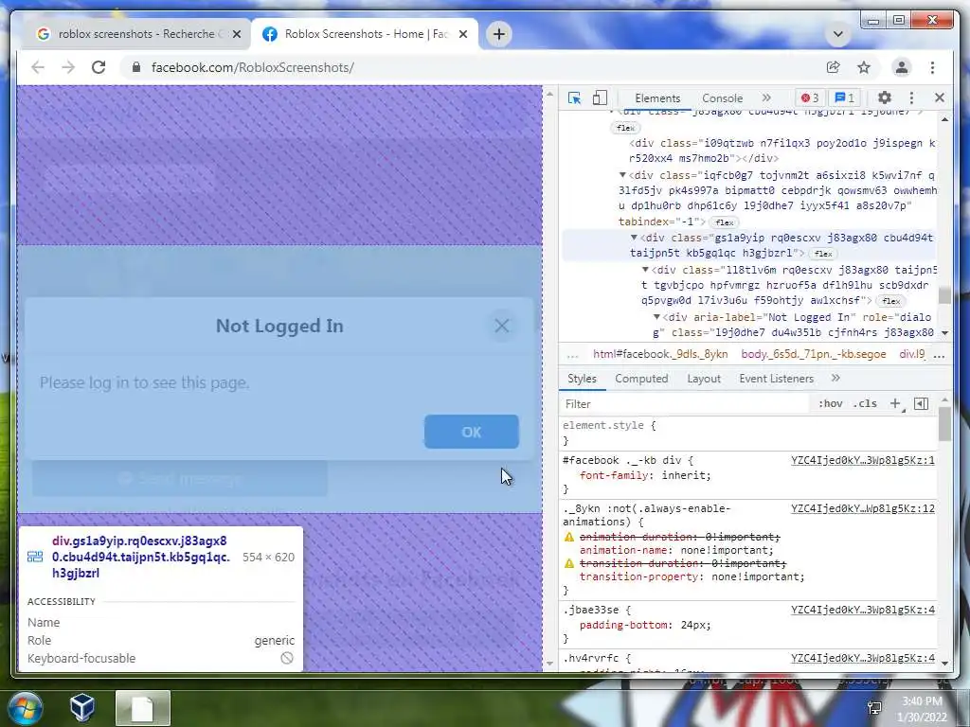Open the Chrome profile icon
Image resolution: width=970 pixels, height=727 pixels.
click(902, 67)
